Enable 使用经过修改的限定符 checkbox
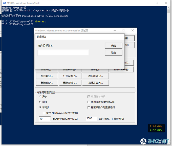The width and height of the screenshot is (172, 146). [89, 102]
